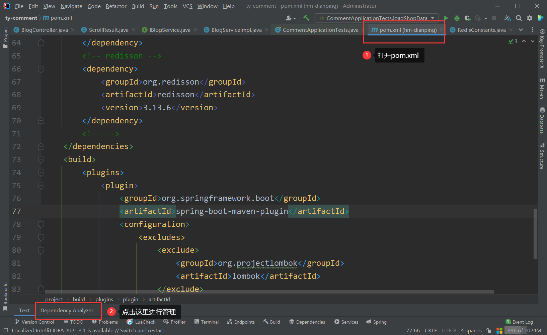Viewport: 547px width, 335px height.
Task: Run the loadShopData configuration
Action: pos(446,18)
